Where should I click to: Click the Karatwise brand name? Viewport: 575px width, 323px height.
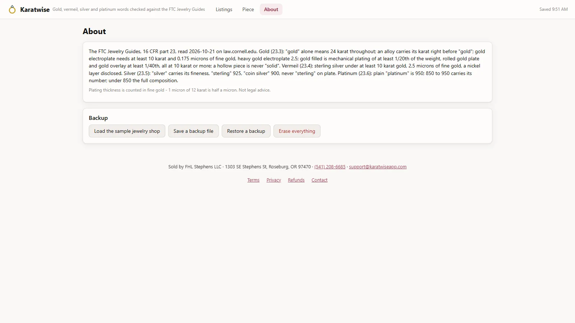(x=35, y=10)
